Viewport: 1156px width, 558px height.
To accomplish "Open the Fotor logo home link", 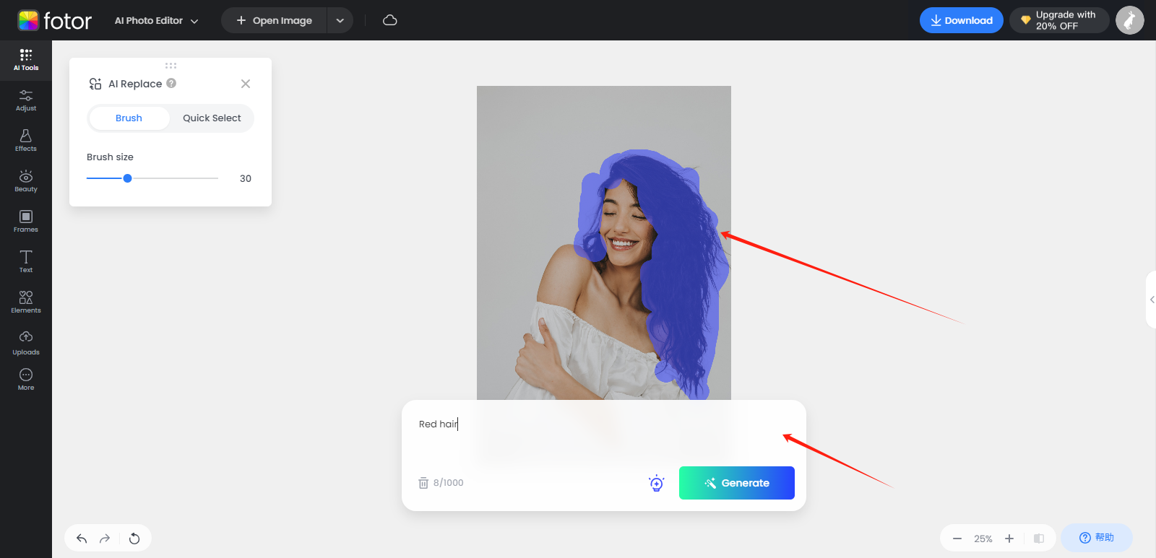I will tap(55, 20).
